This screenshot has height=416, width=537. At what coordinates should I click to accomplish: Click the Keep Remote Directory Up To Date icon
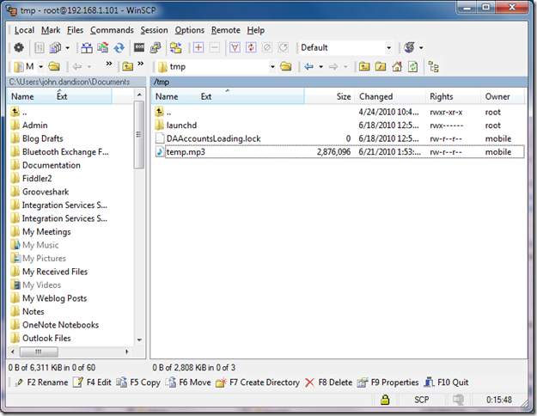click(103, 47)
